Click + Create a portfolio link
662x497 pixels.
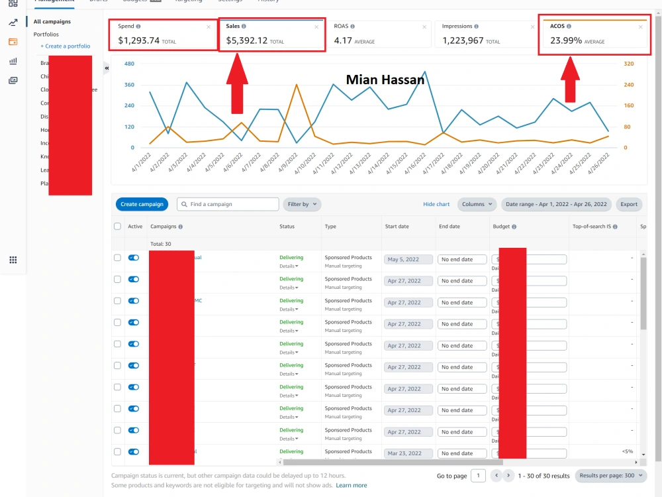66,46
